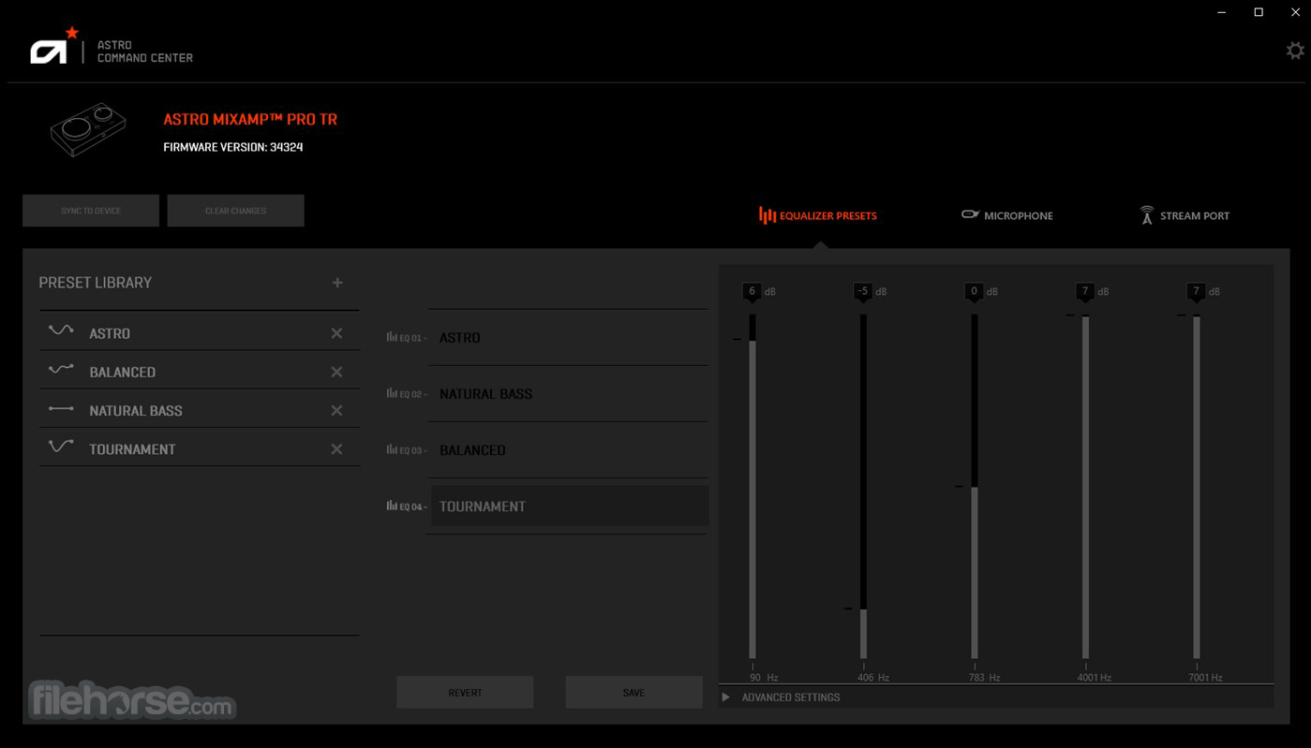1311x748 pixels.
Task: Add a new preset with the plus icon
Action: click(337, 283)
